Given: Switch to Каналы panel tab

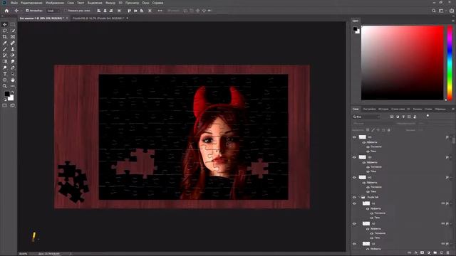Looking at the screenshot, I should (x=418, y=109).
